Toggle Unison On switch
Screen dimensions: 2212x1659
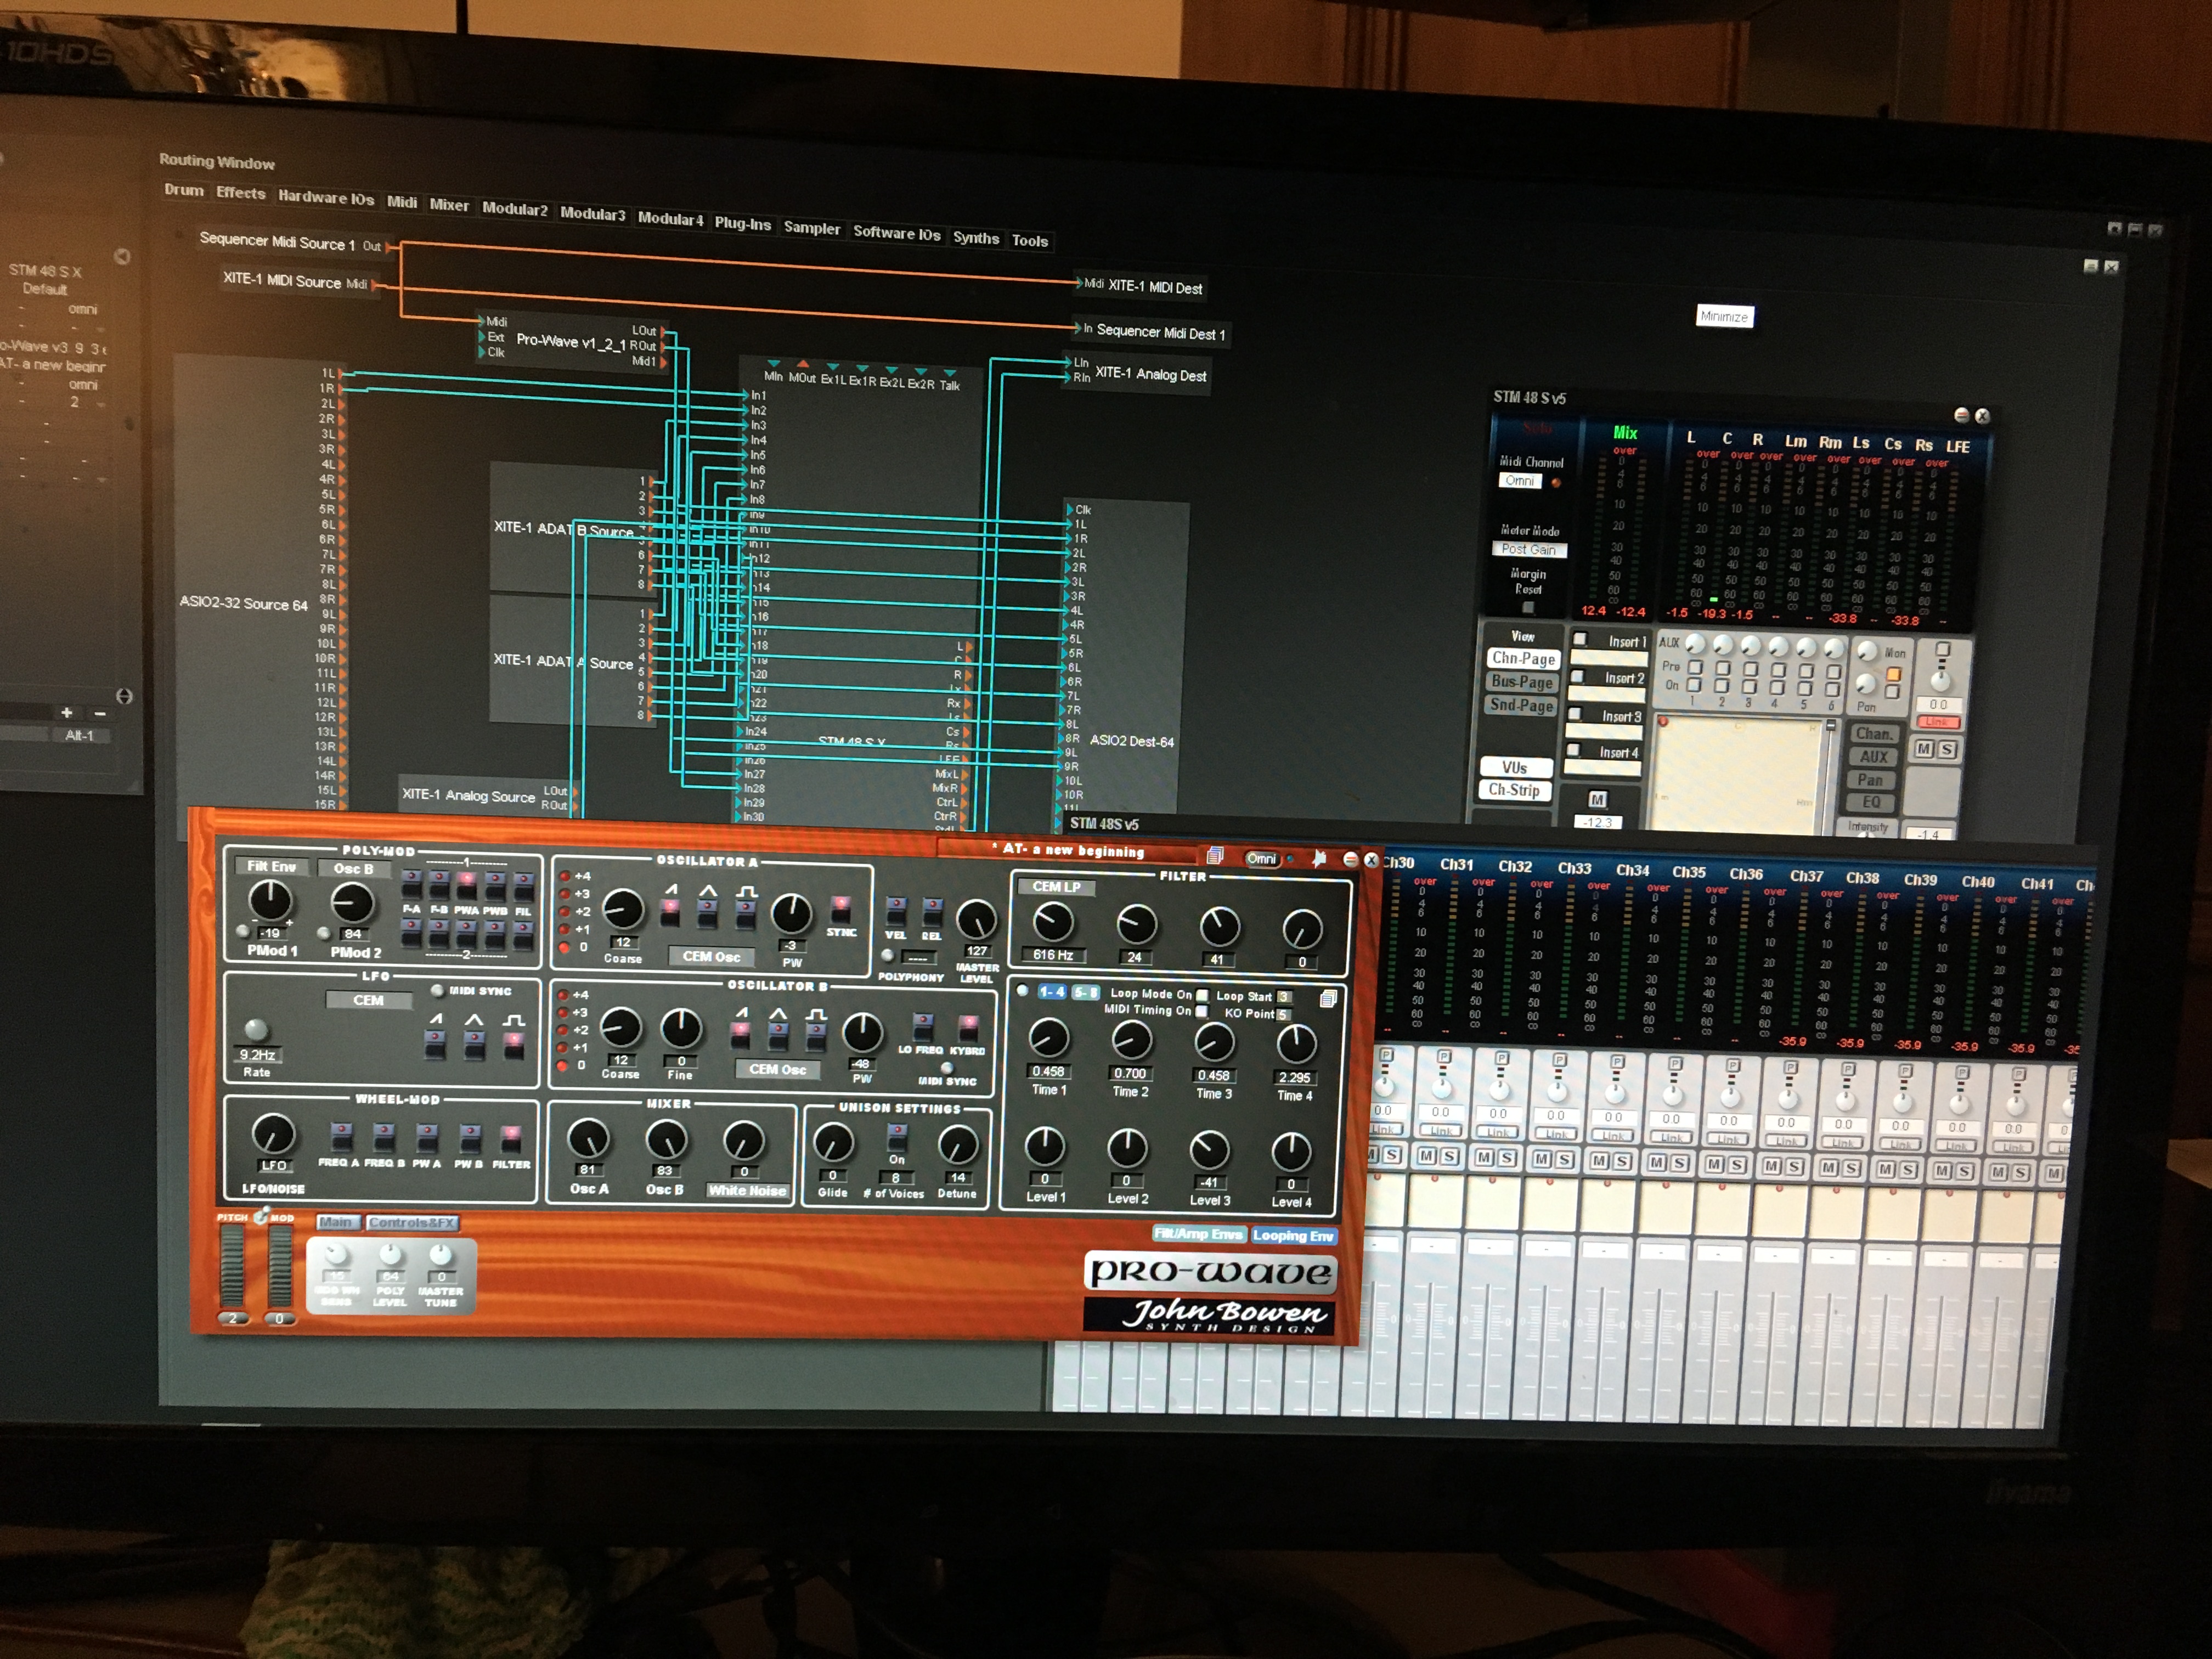pos(897,1138)
